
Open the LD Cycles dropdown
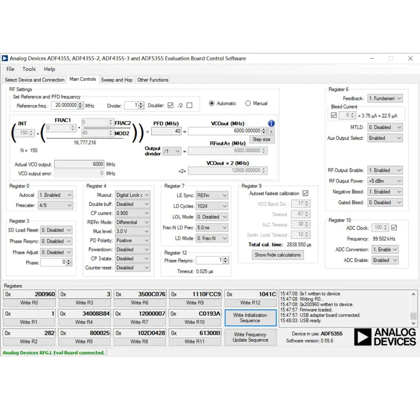212,206
